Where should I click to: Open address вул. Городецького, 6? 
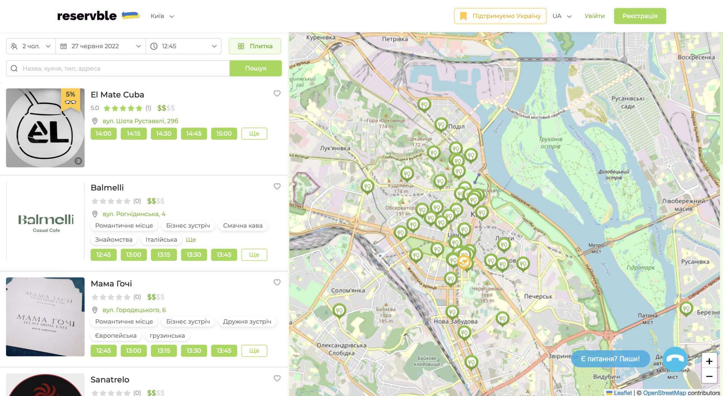(134, 310)
